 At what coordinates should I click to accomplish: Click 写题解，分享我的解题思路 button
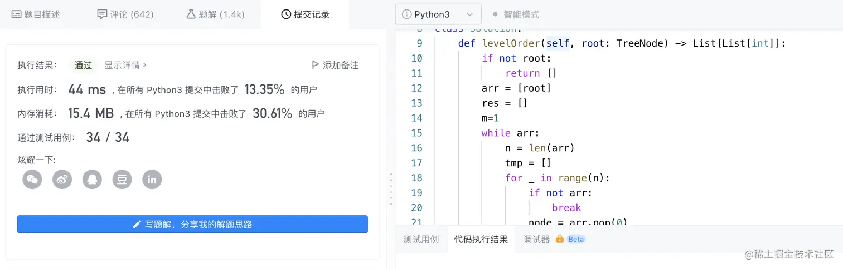click(192, 224)
